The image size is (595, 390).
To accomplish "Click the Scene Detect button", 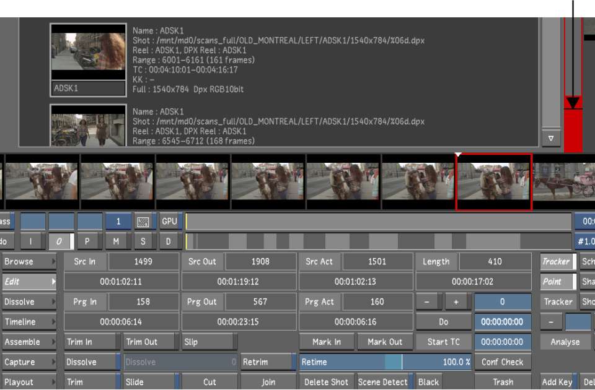I will (x=385, y=382).
